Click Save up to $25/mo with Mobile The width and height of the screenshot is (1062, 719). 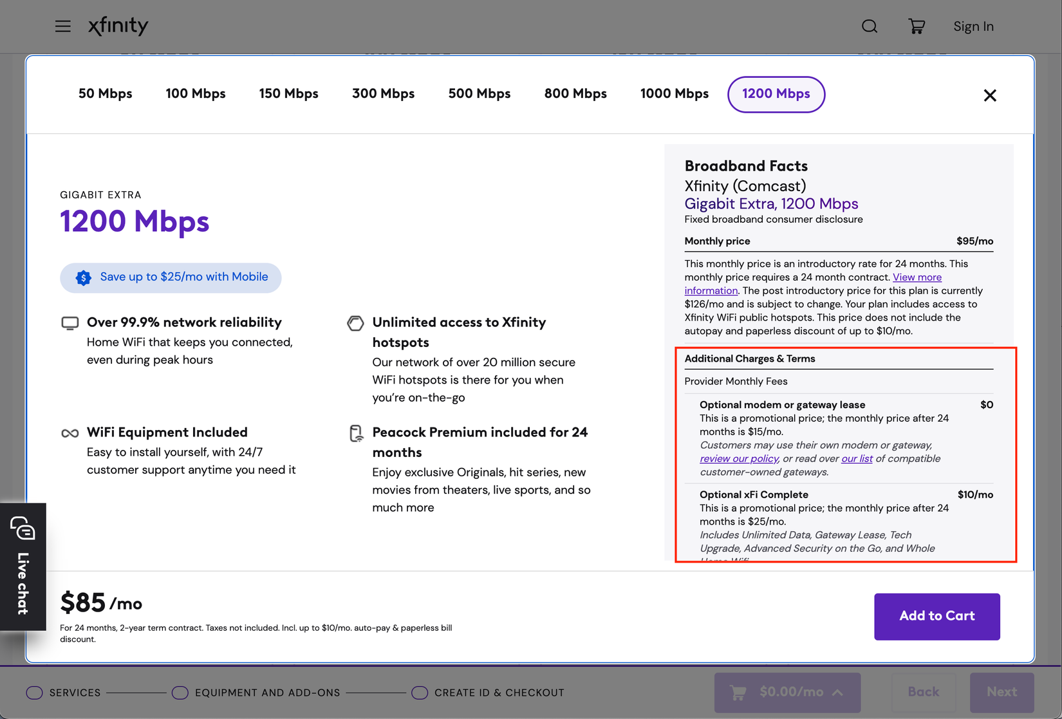171,277
